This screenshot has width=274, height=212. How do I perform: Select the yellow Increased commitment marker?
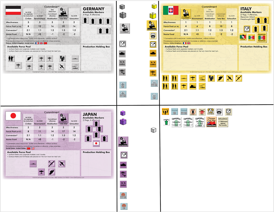tap(152, 25)
